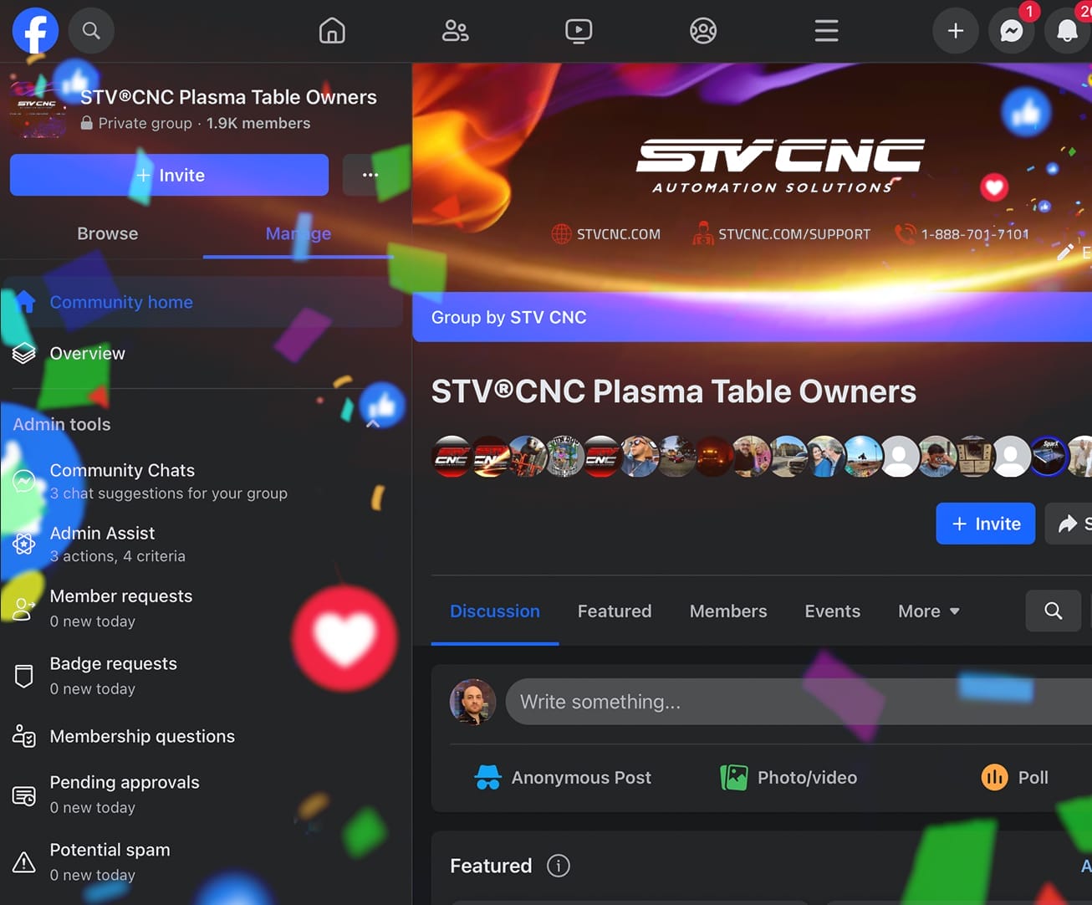The height and width of the screenshot is (905, 1092).
Task: Click the plus Create icon
Action: pyautogui.click(x=955, y=31)
